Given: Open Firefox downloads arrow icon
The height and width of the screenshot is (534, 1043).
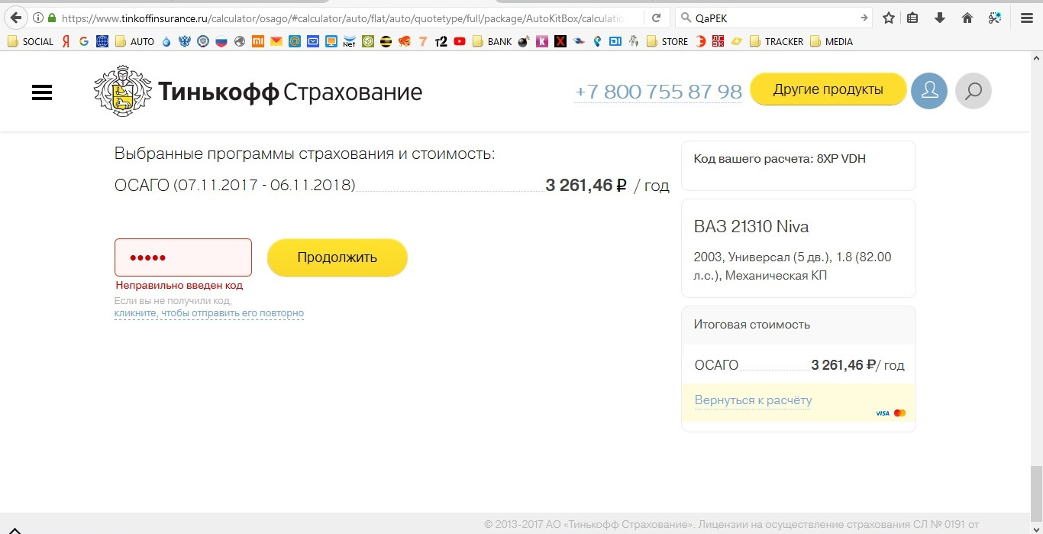Looking at the screenshot, I should point(940,18).
